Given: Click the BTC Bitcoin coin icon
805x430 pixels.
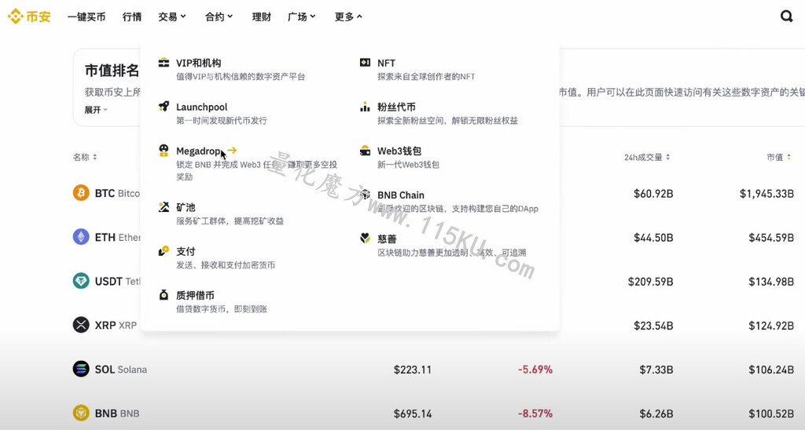Looking at the screenshot, I should click(x=81, y=193).
